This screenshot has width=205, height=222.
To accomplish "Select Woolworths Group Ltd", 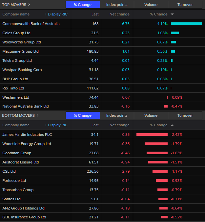I will (22, 42).
